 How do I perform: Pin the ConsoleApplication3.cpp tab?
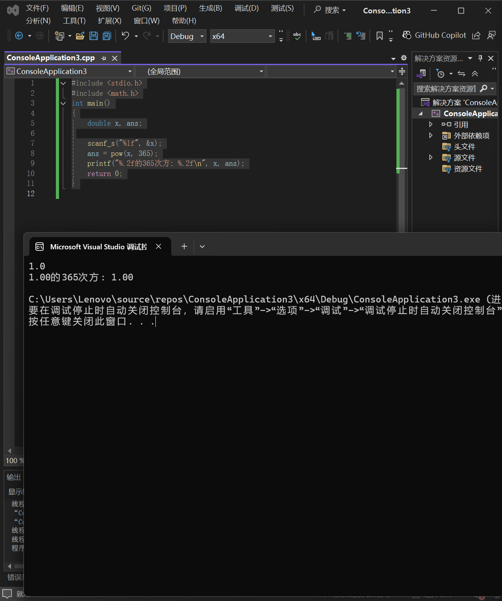[103, 58]
